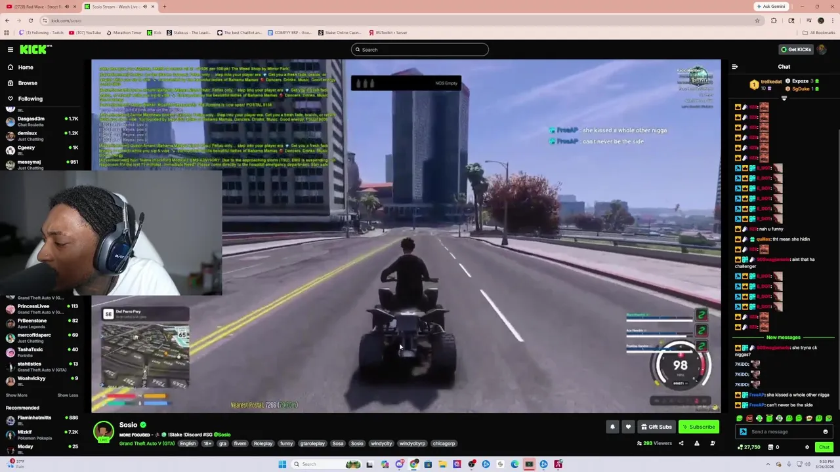Image resolution: width=840 pixels, height=472 pixels.
Task: Reload the page
Action: 30,20
